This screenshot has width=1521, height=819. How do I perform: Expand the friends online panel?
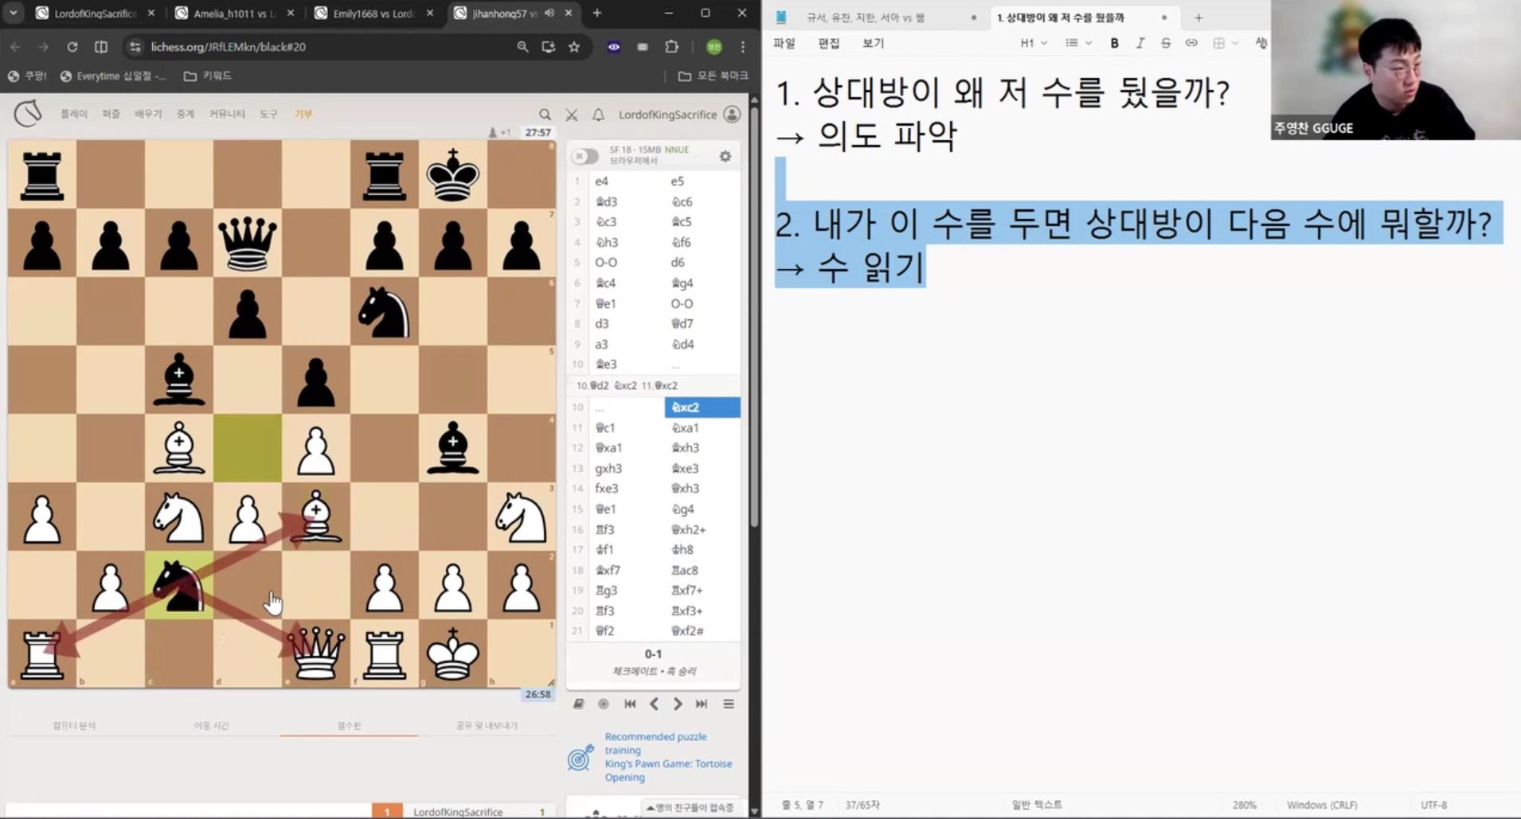(690, 807)
